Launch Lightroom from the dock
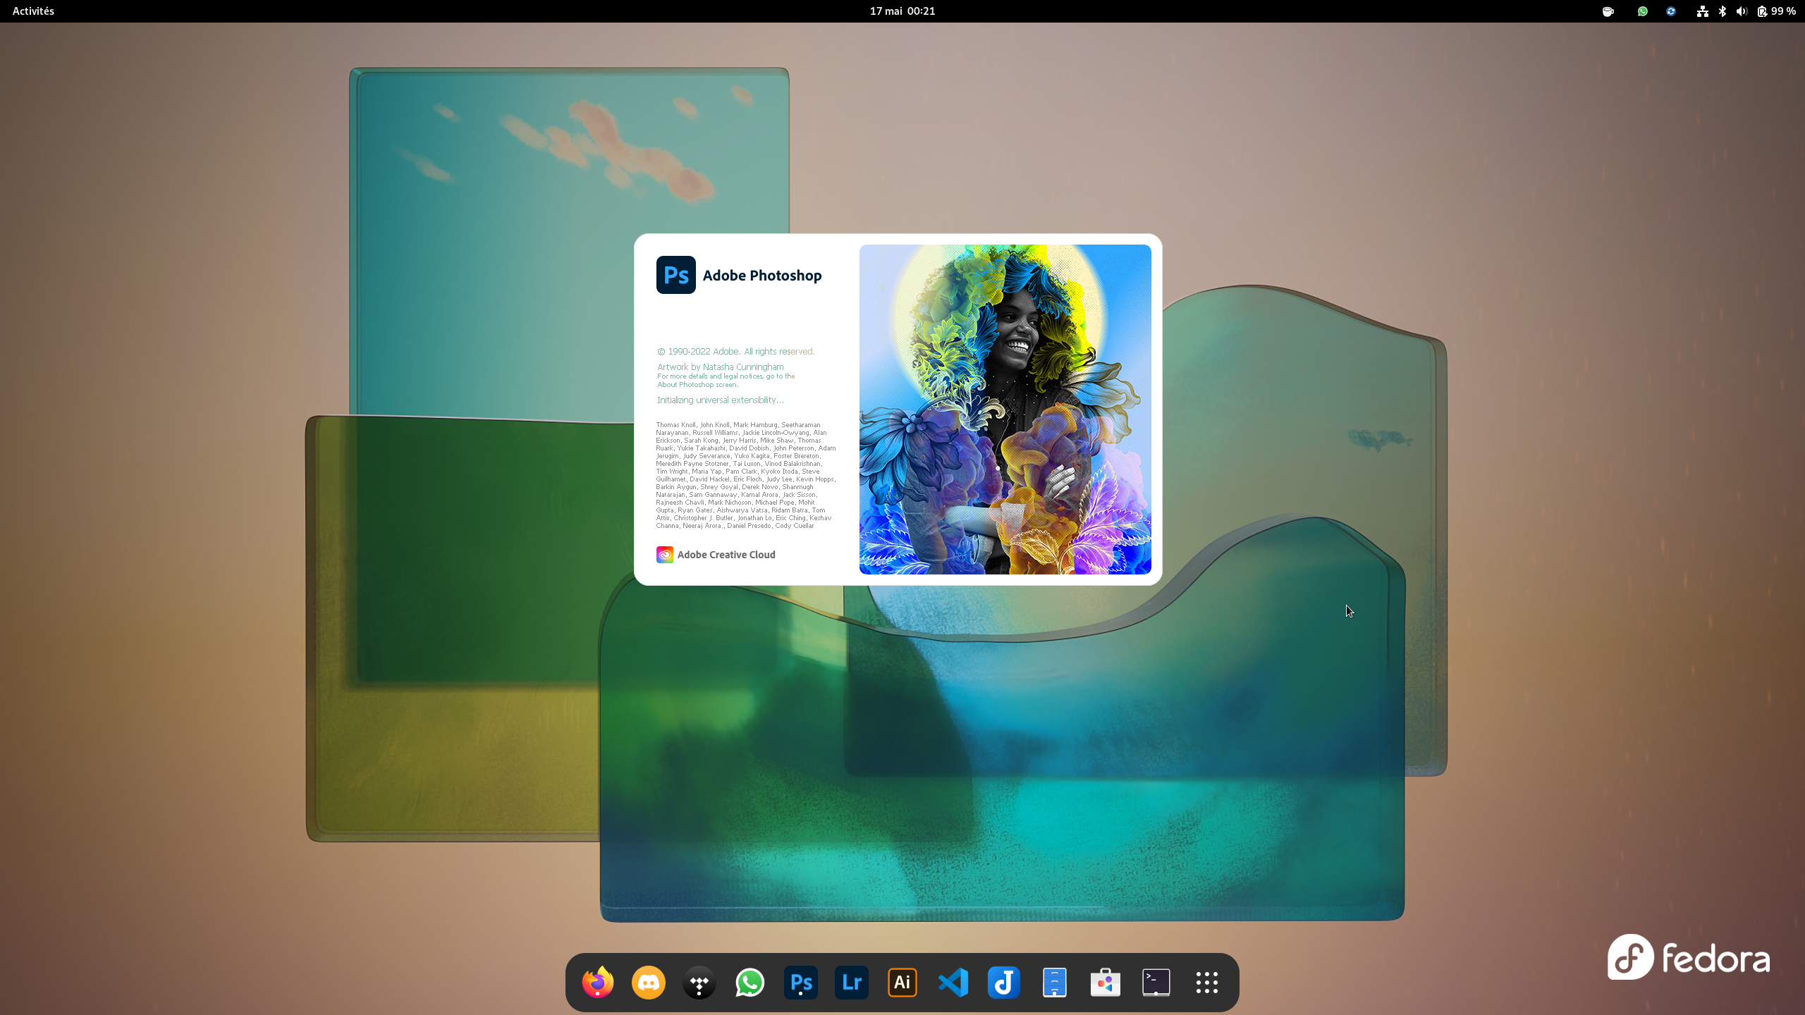The image size is (1805, 1015). [852, 982]
